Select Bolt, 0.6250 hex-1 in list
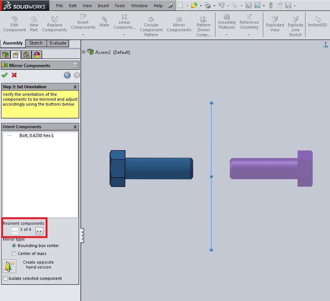The height and width of the screenshot is (301, 330). [37, 135]
